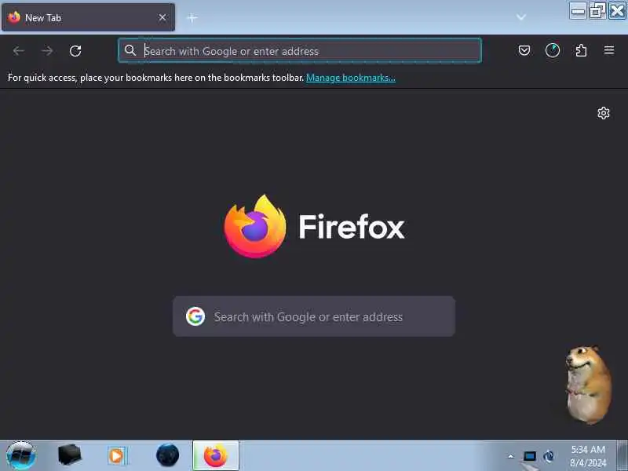
Task: Click the swirl icon in system tray
Action: [549, 456]
